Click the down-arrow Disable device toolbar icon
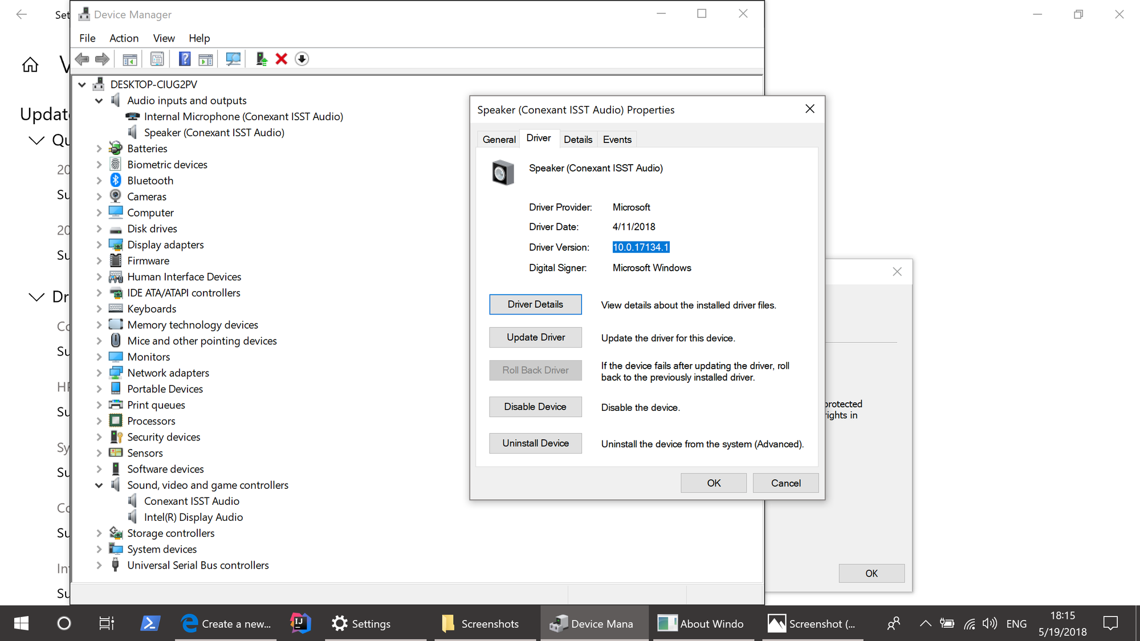This screenshot has height=641, width=1140. (302, 59)
